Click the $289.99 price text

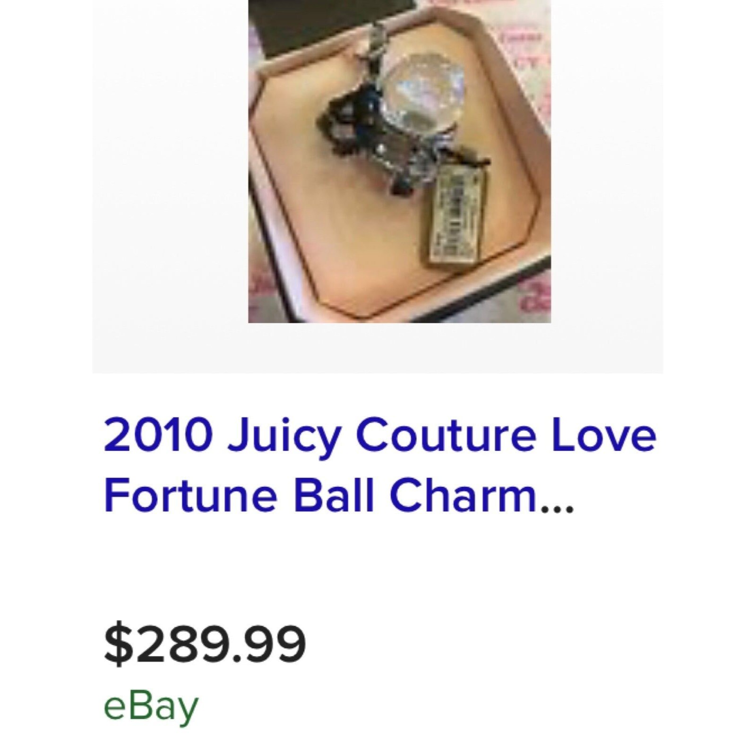(205, 644)
